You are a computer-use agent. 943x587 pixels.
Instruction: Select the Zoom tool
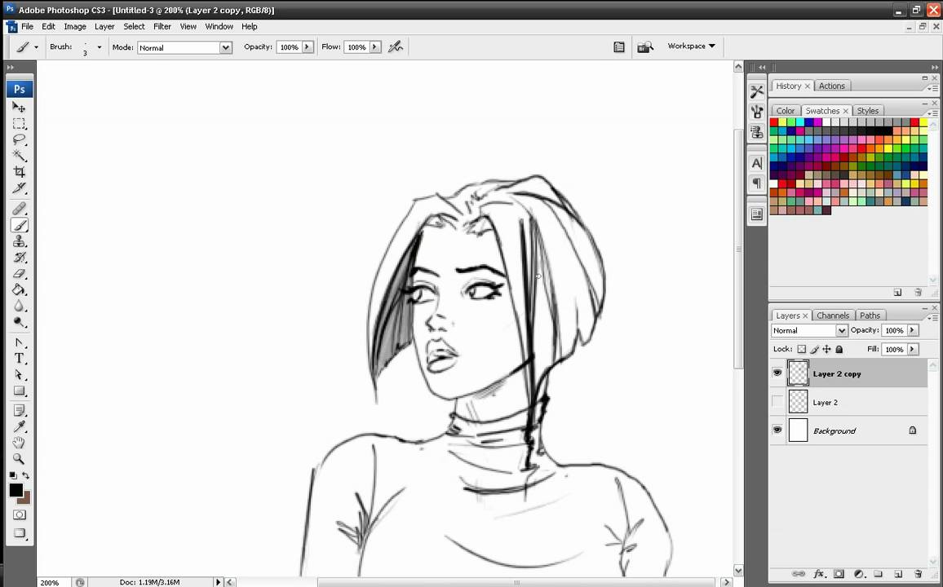pos(20,459)
